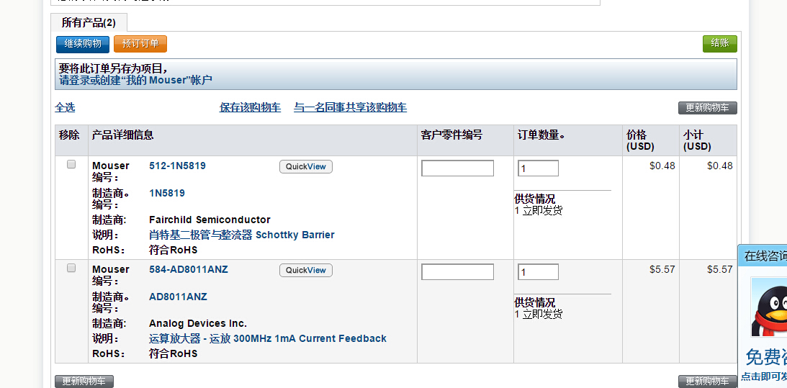This screenshot has width=787, height=388.
Task: Click customer part number field for 1N5819
Action: (x=457, y=168)
